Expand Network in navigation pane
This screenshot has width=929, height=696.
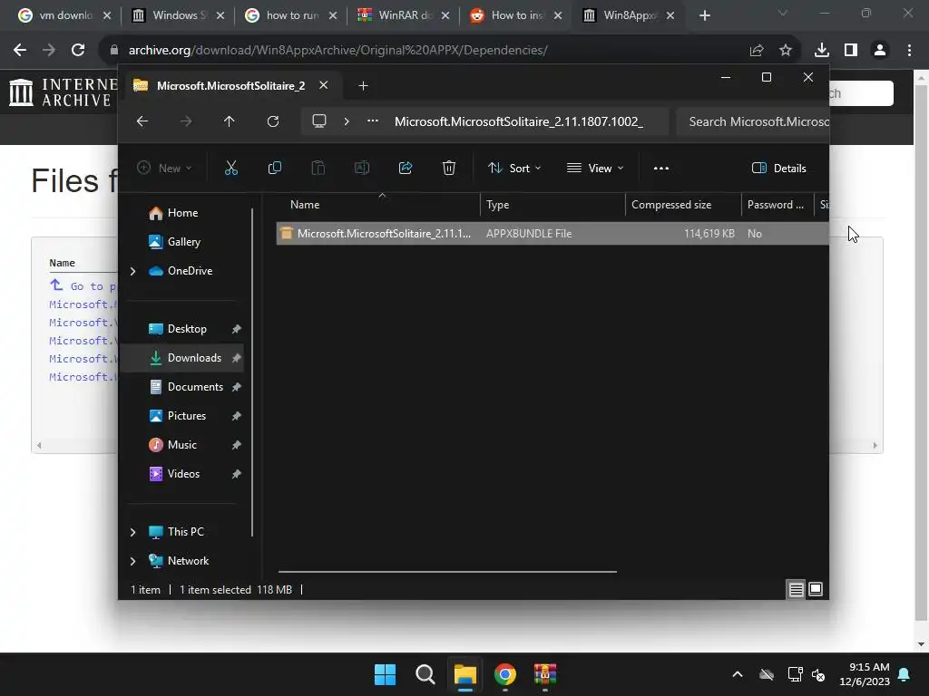132,561
